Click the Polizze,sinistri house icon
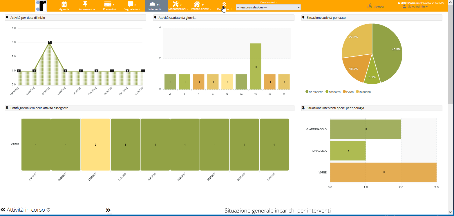Viewport: 454px width, 216px height. tap(197, 4)
